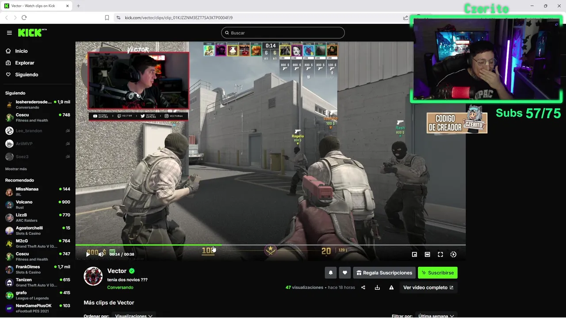This screenshot has height=318, width=566.
Task: Play the clip with the play button
Action: point(88,254)
